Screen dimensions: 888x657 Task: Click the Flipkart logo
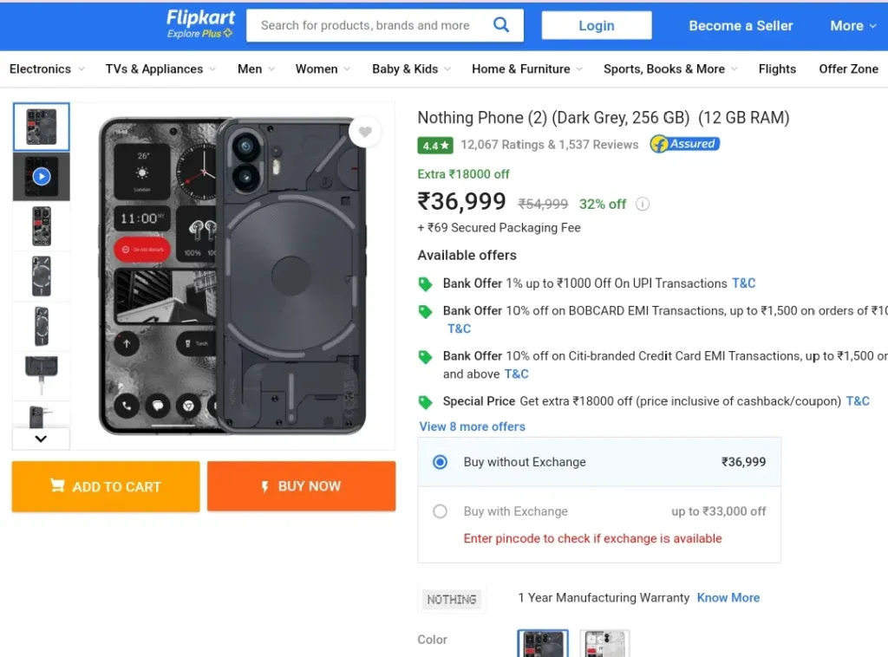200,17
